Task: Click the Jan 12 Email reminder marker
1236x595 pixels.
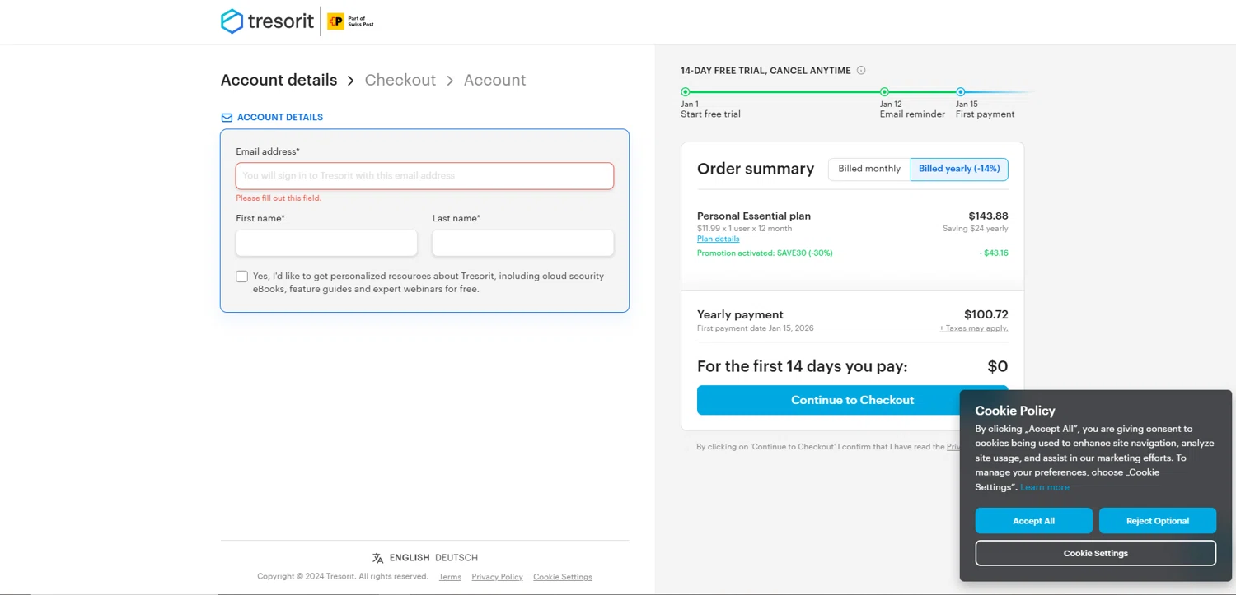Action: pyautogui.click(x=884, y=92)
